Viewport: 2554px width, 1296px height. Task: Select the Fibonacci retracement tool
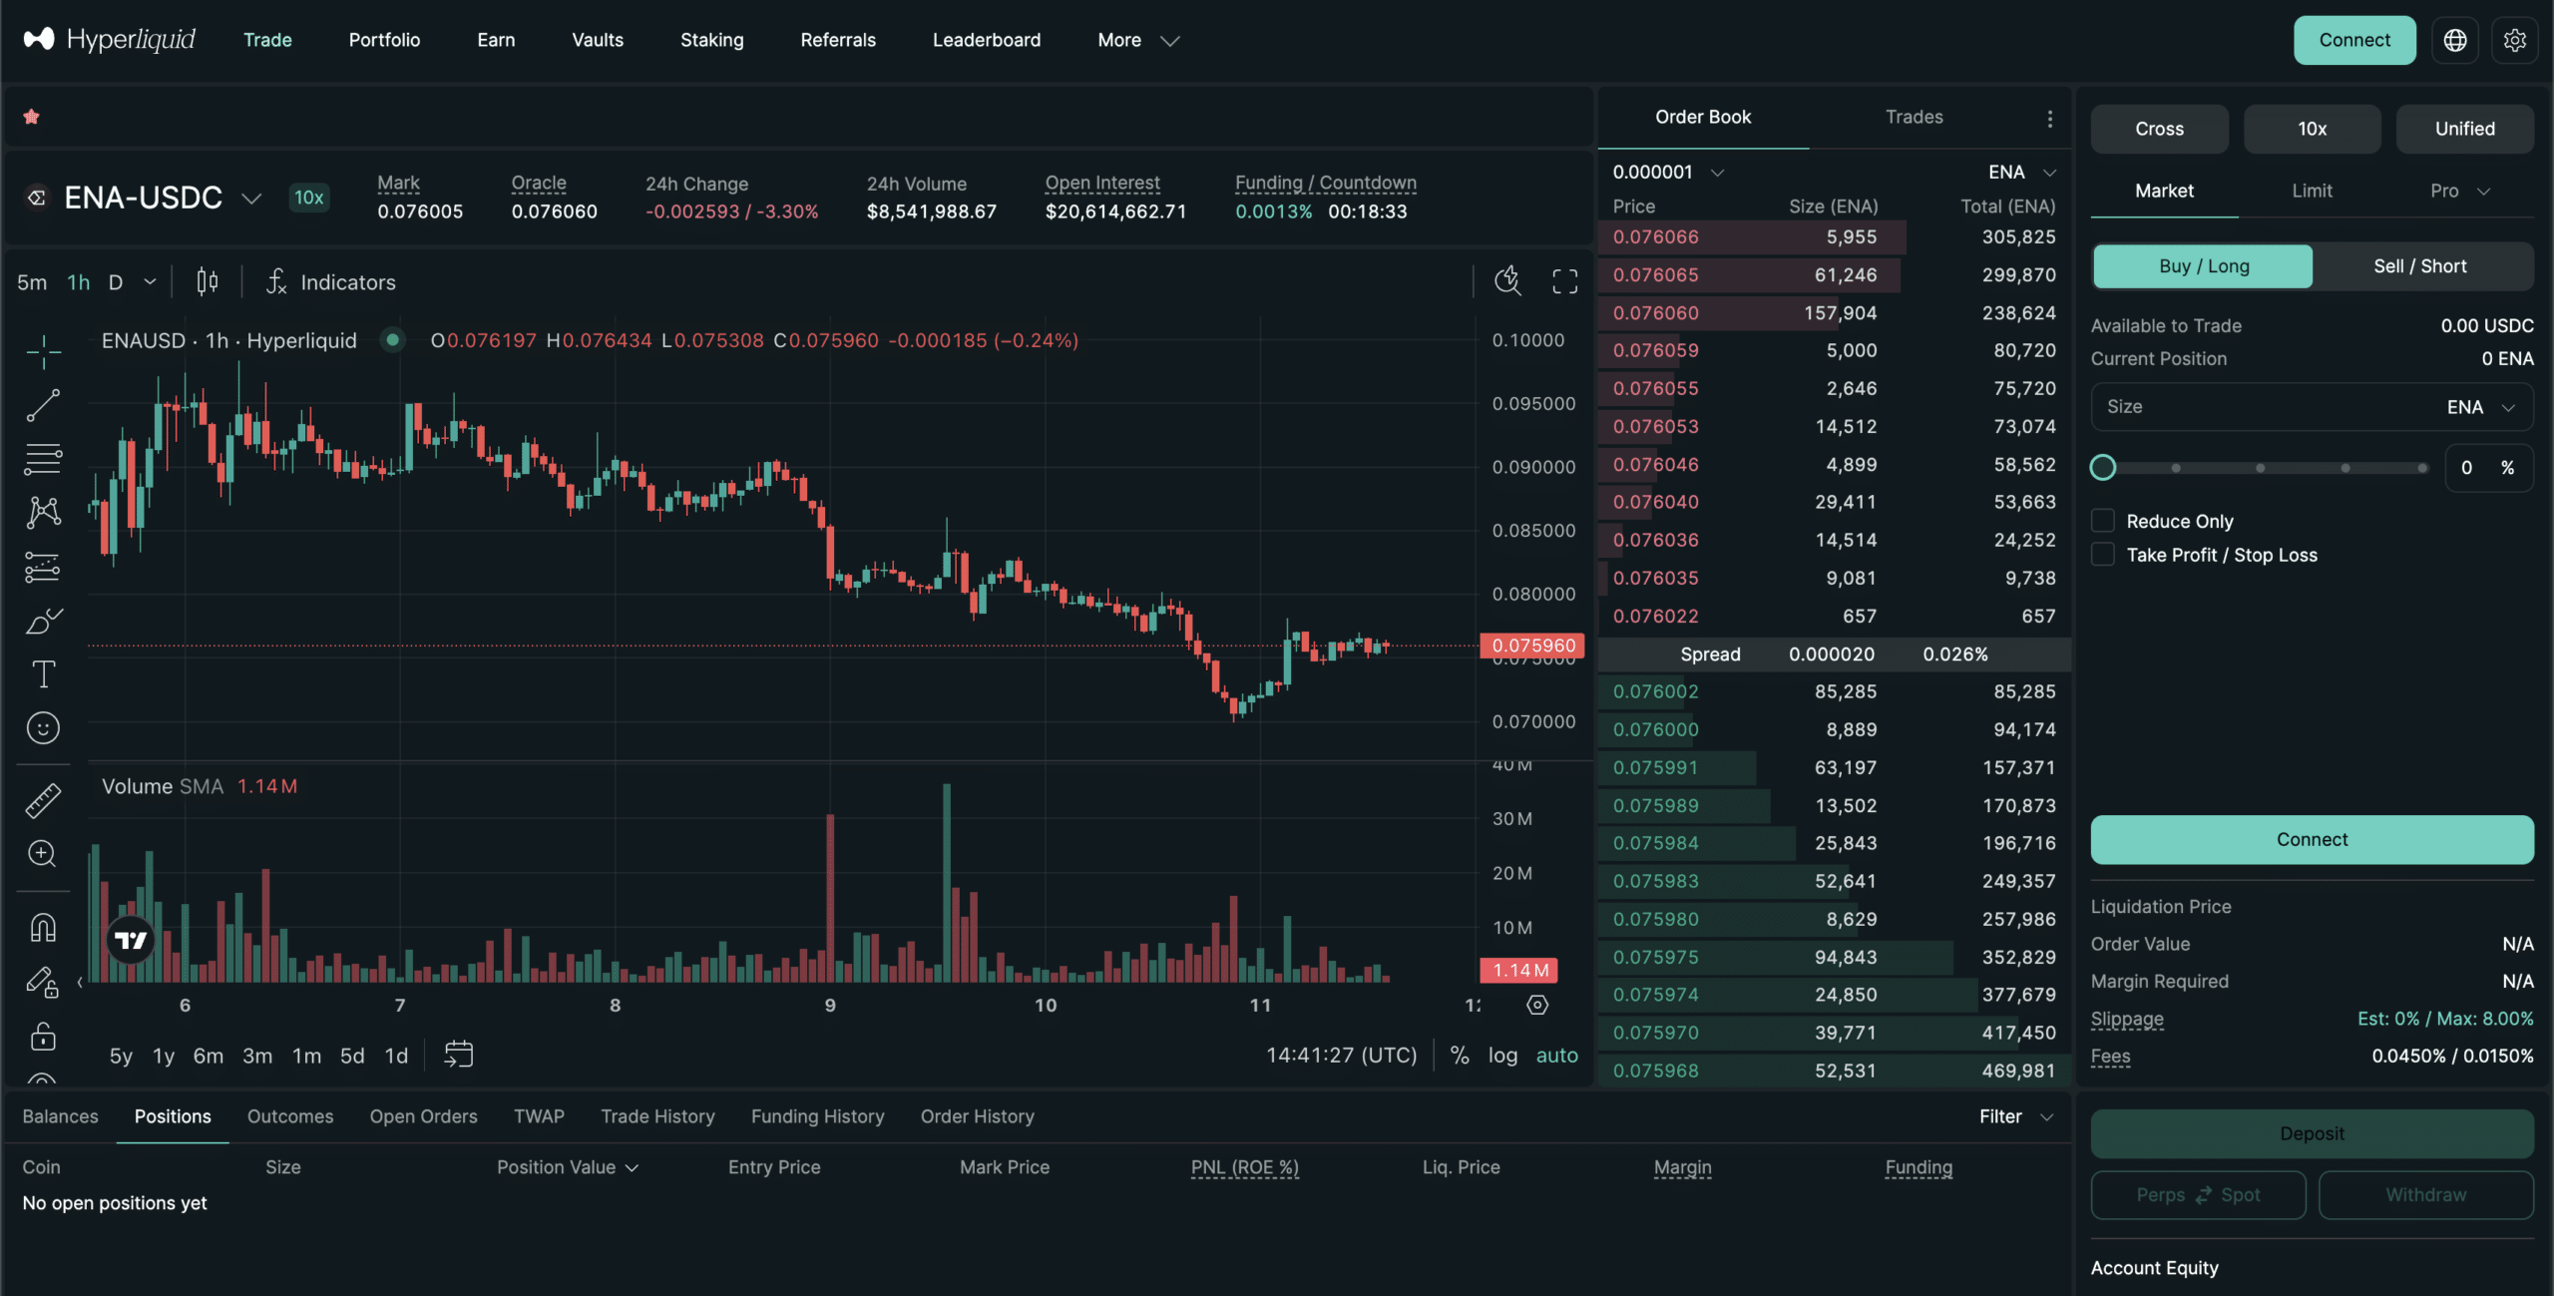coord(43,459)
